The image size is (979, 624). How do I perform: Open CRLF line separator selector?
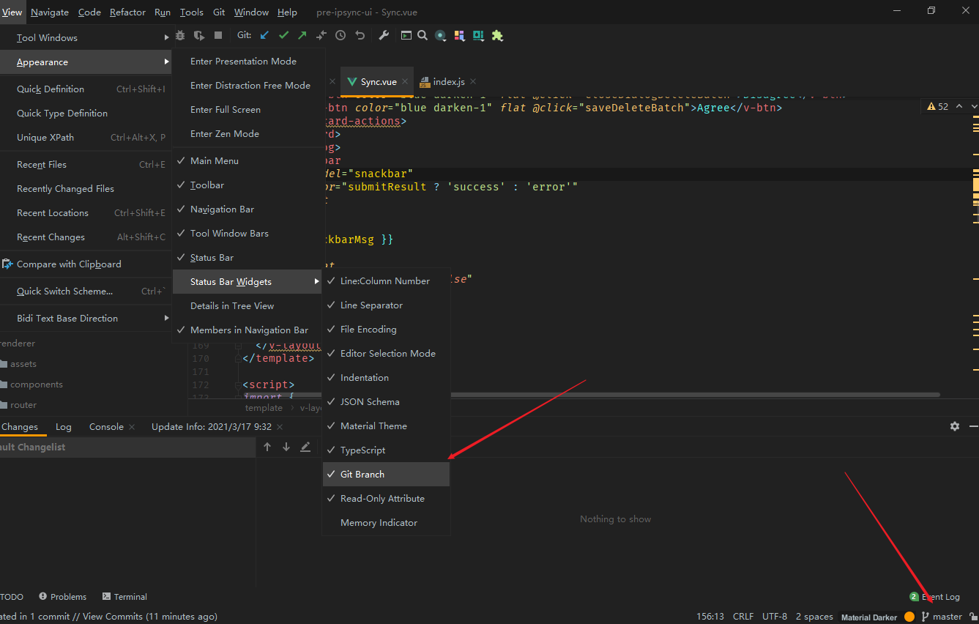pyautogui.click(x=742, y=617)
